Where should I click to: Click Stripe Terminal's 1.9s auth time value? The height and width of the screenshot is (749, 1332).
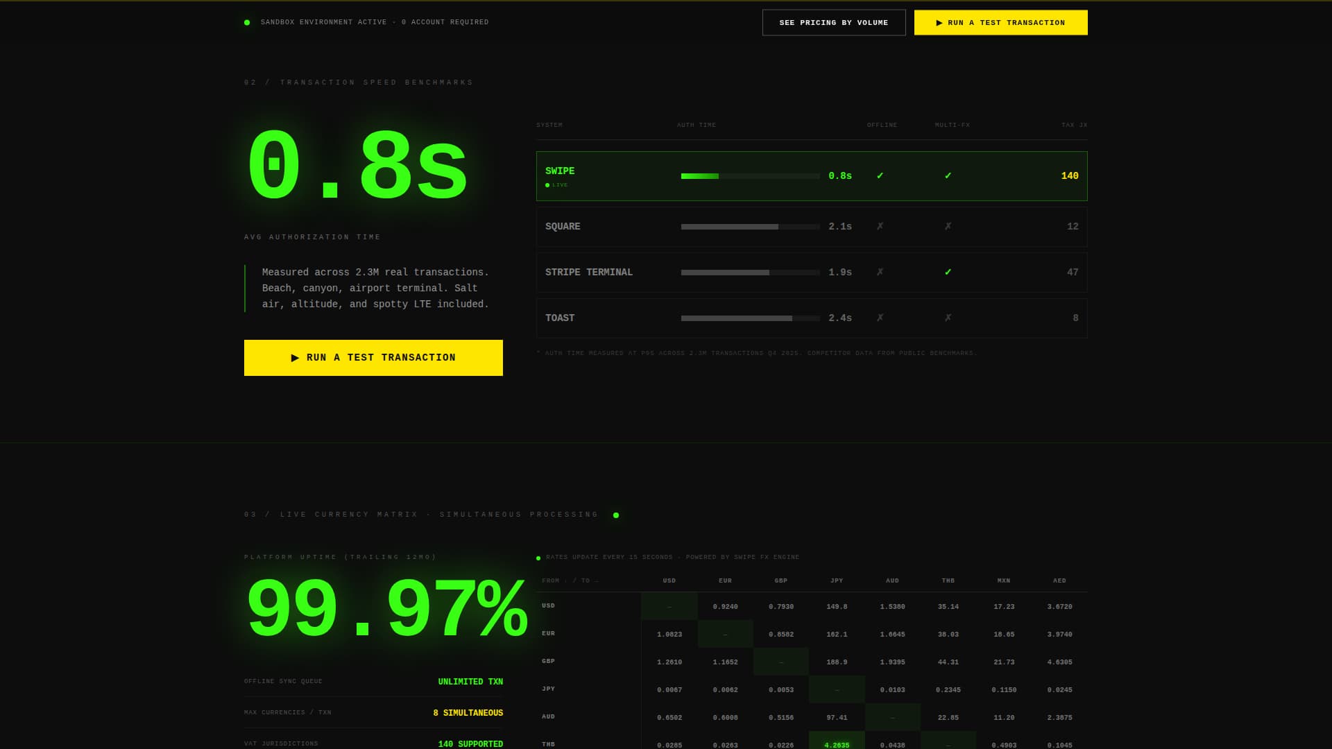click(840, 273)
